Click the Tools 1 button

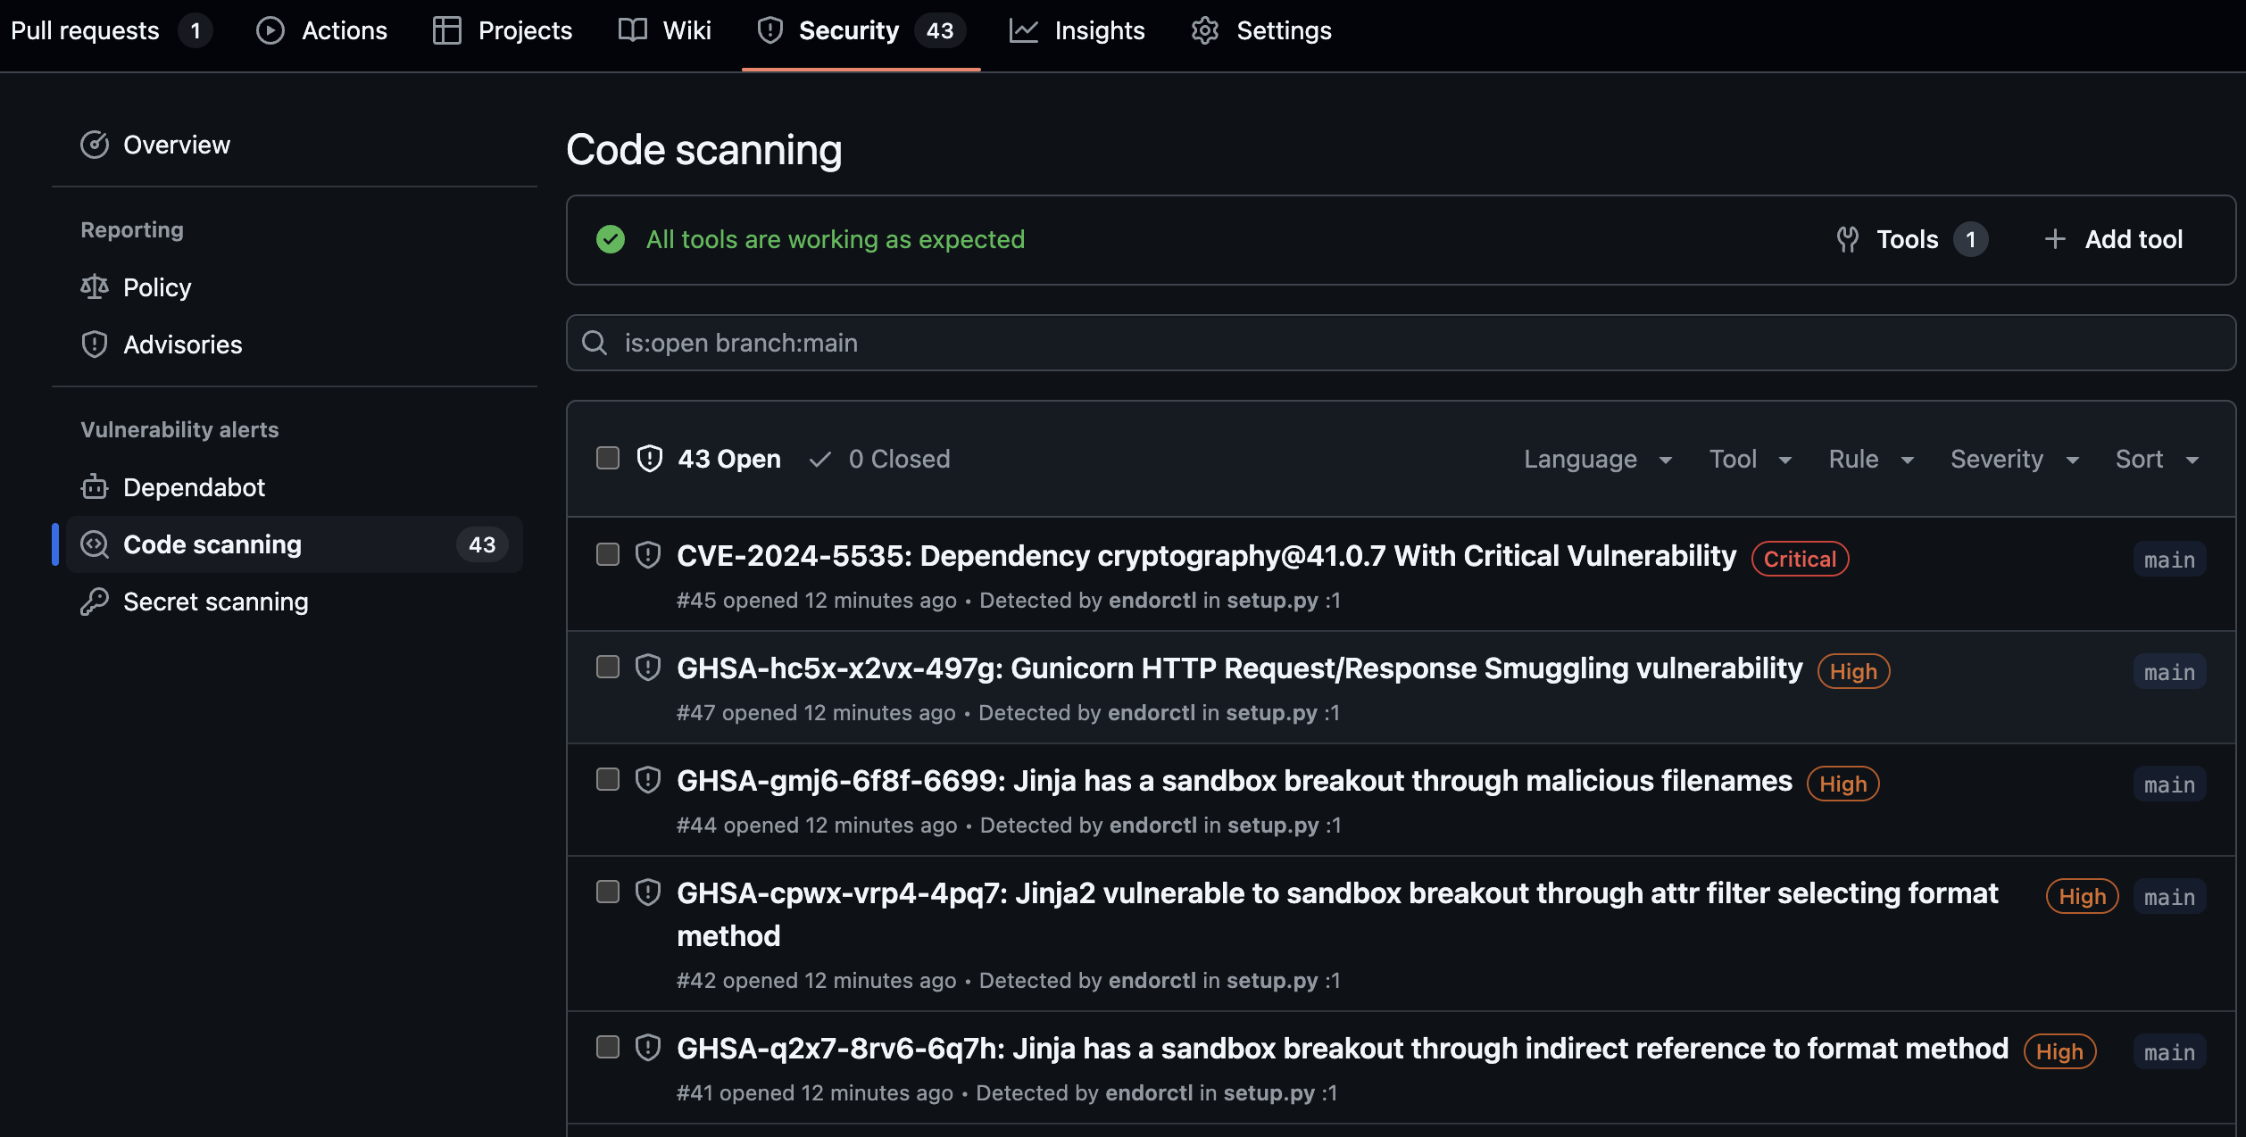[x=1912, y=239]
